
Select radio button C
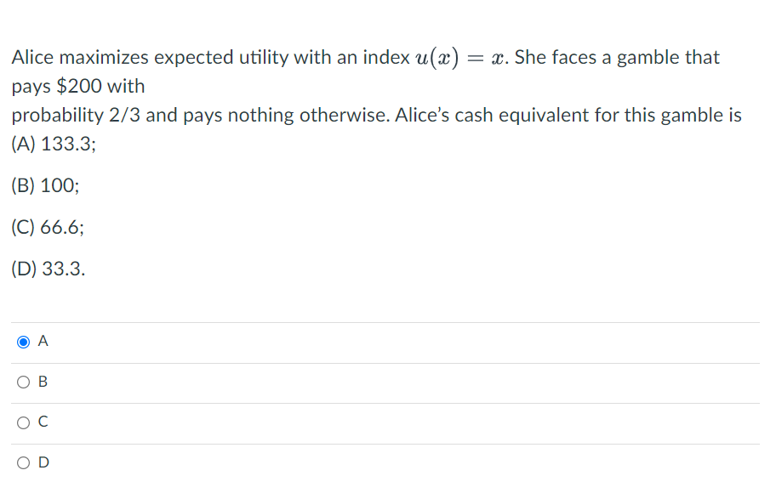click(x=23, y=422)
